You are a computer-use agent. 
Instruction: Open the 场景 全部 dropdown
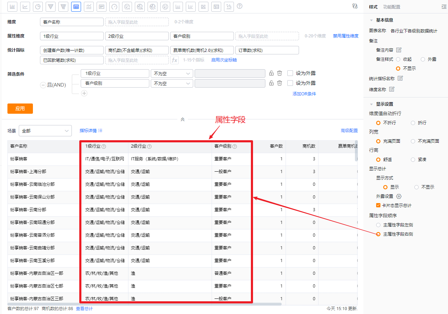[x=45, y=131]
